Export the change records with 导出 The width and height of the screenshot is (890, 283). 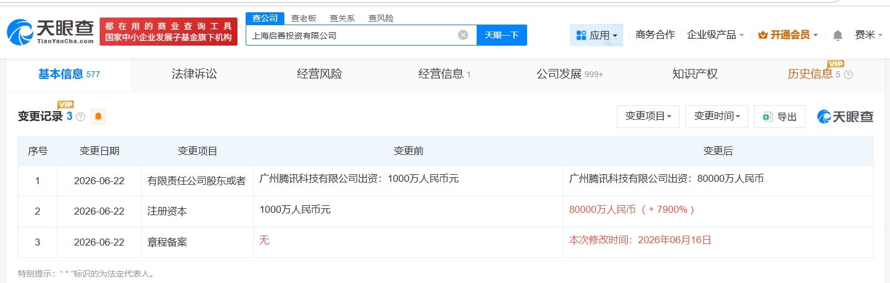(x=780, y=116)
